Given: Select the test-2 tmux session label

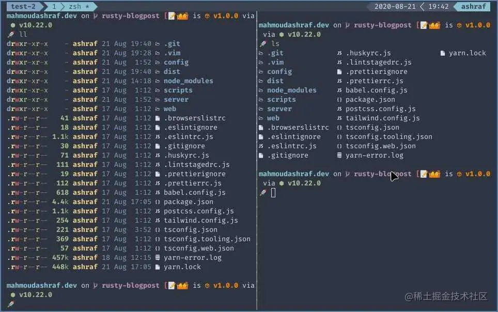Looking at the screenshot, I should point(23,6).
